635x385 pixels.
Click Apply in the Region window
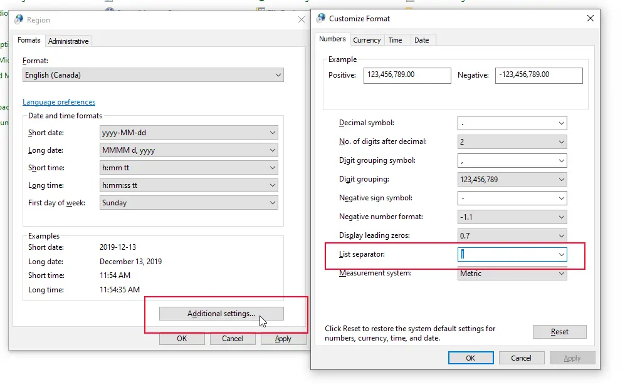[283, 339]
